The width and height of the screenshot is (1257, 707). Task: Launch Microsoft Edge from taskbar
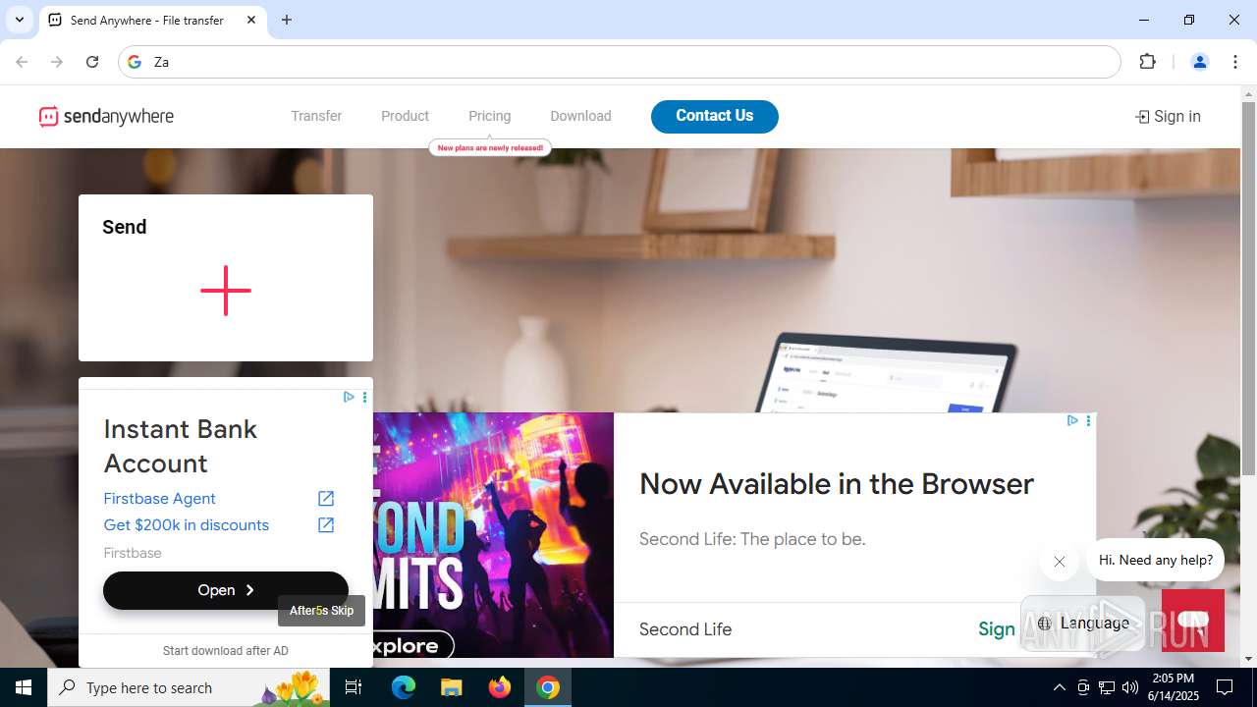coord(404,687)
